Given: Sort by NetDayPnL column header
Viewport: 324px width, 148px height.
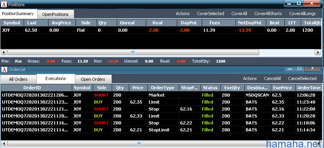Looking at the screenshot, I should click(x=250, y=23).
